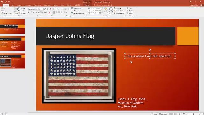Image resolution: width=204 pixels, height=115 pixels.
Task: Click the Replace button
Action: (131, 11)
